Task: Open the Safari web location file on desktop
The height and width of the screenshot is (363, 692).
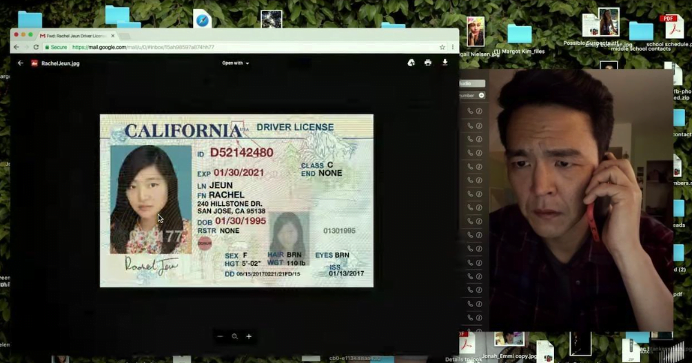Action: (x=202, y=19)
